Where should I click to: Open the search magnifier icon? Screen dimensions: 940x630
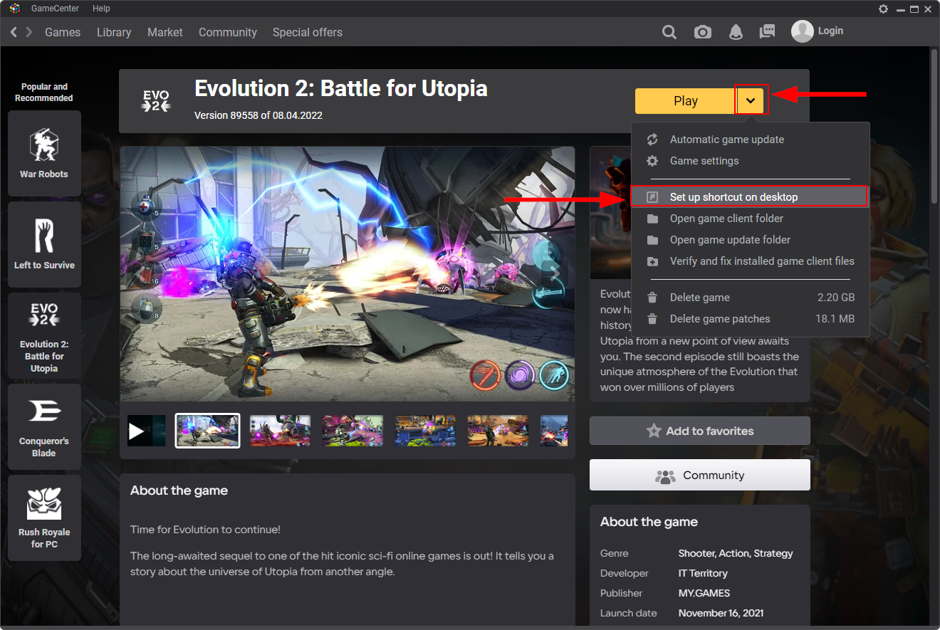point(669,32)
